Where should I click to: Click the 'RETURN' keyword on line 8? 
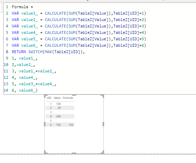coord(19,52)
